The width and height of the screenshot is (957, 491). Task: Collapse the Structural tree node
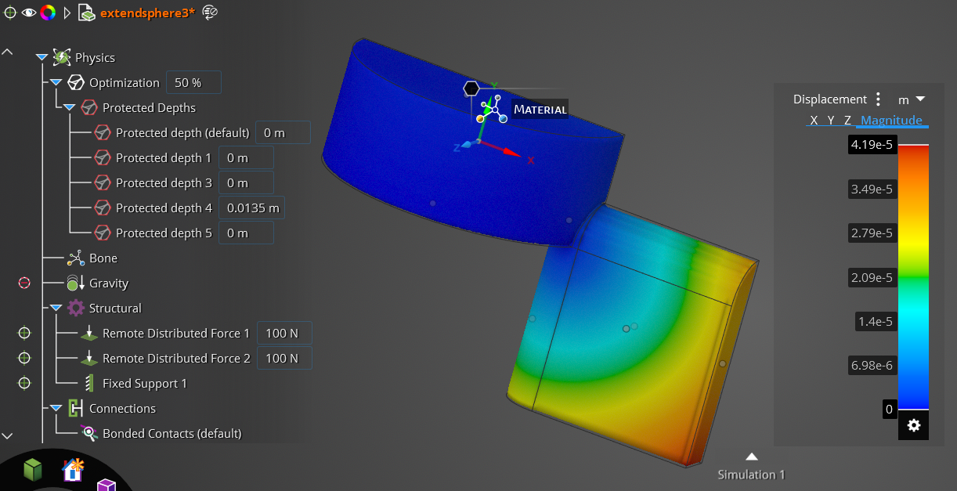56,308
